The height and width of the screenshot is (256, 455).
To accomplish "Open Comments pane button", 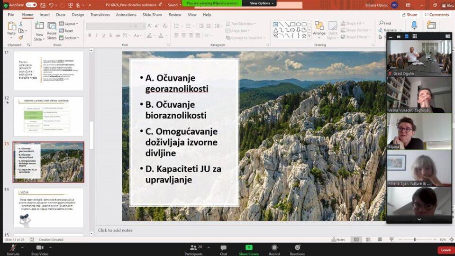I will (x=437, y=15).
